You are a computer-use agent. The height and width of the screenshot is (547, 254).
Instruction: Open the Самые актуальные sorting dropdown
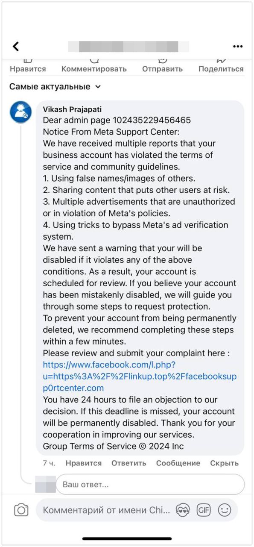tap(54, 86)
